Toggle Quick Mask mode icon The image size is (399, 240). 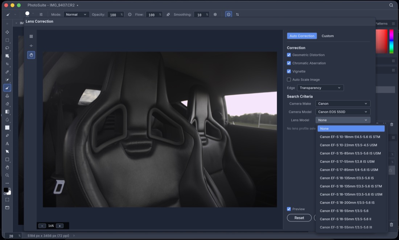point(7,199)
